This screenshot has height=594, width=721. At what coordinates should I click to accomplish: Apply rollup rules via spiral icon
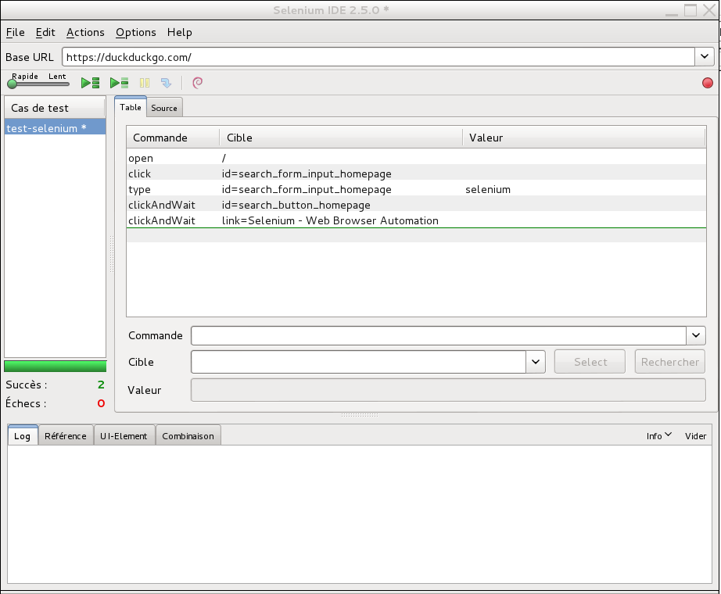197,82
